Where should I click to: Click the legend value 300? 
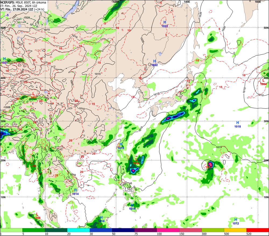[x=204, y=234]
